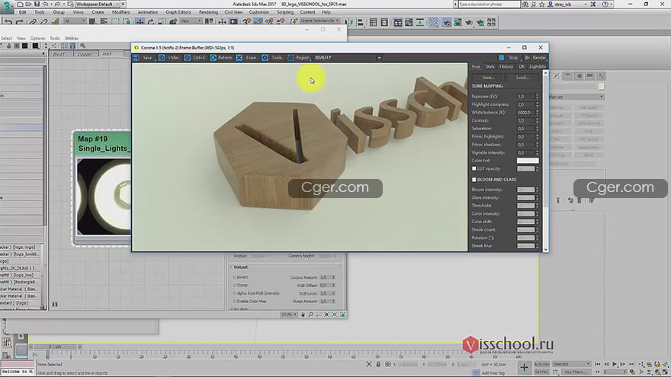Click the Region icon in Corona frame buffer

(x=291, y=58)
